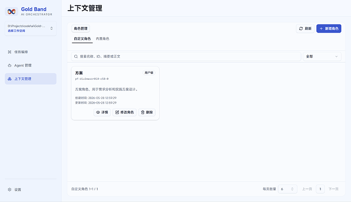Viewport: 351px width, 202px height.
Task: Click 删除 on the 方案 card
Action: [x=147, y=112]
